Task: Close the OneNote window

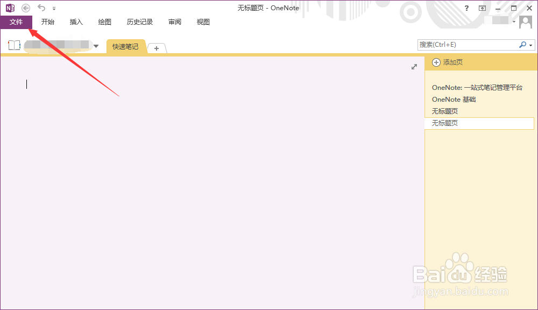Action: coord(529,8)
